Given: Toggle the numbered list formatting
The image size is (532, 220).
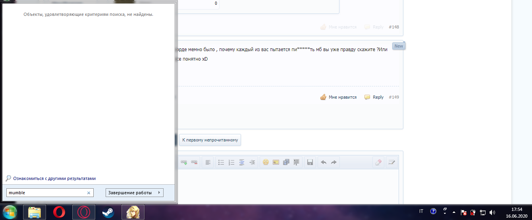Looking at the screenshot, I should (x=232, y=162).
